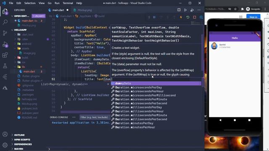Screen dimensions: 269x151
Task: Collapse the Open Editors section
Action: pyautogui.click(x=12, y=16)
